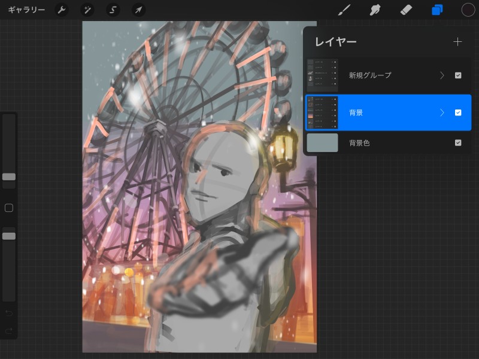Open the Adjustments magic wand menu
The width and height of the screenshot is (479, 359).
[87, 10]
